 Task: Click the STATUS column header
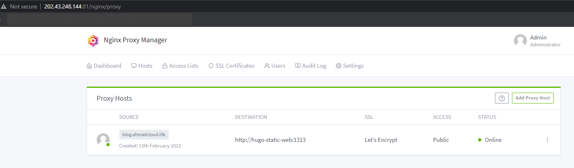[x=487, y=117]
